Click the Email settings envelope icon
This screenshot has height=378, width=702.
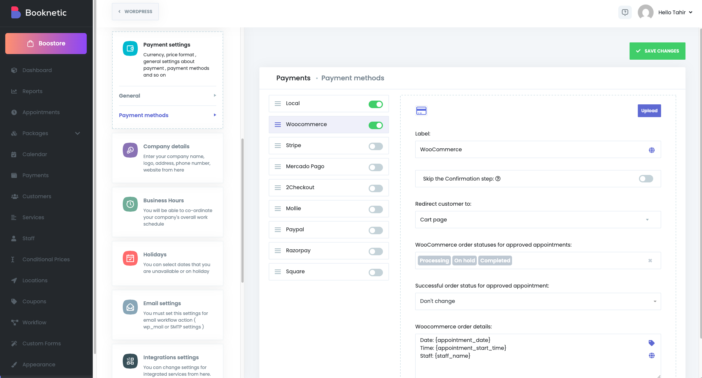tap(130, 307)
